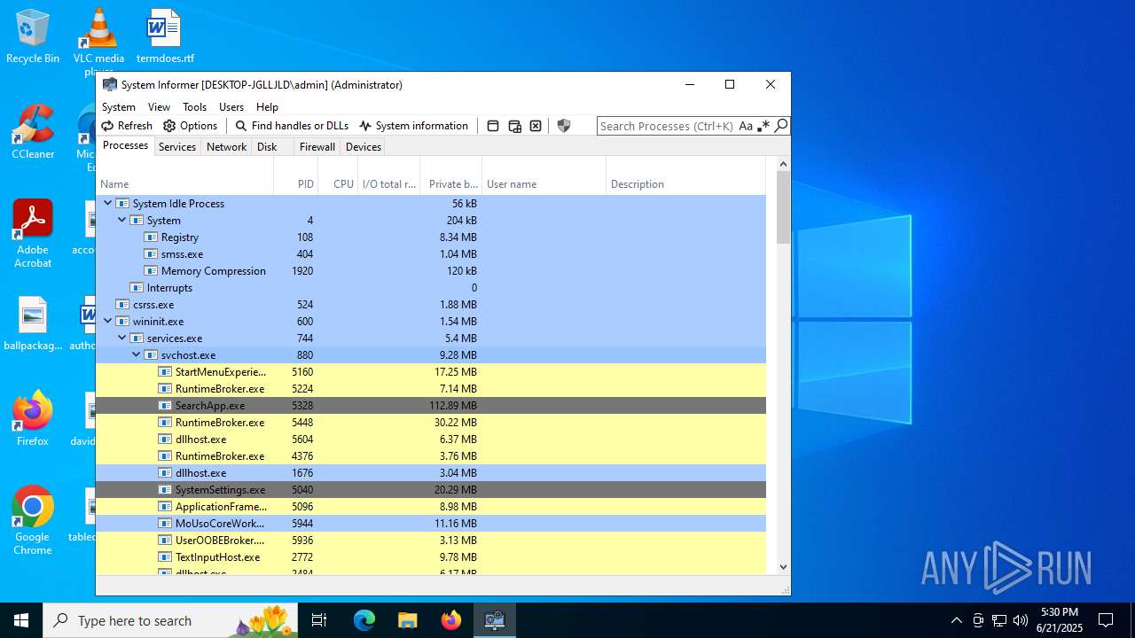Screen dimensions: 1135x638
Task: Select the MoUsoCoreWorker process row
Action: click(x=431, y=523)
